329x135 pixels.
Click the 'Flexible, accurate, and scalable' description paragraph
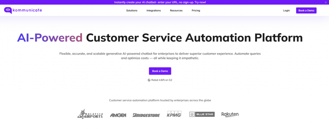point(160,56)
